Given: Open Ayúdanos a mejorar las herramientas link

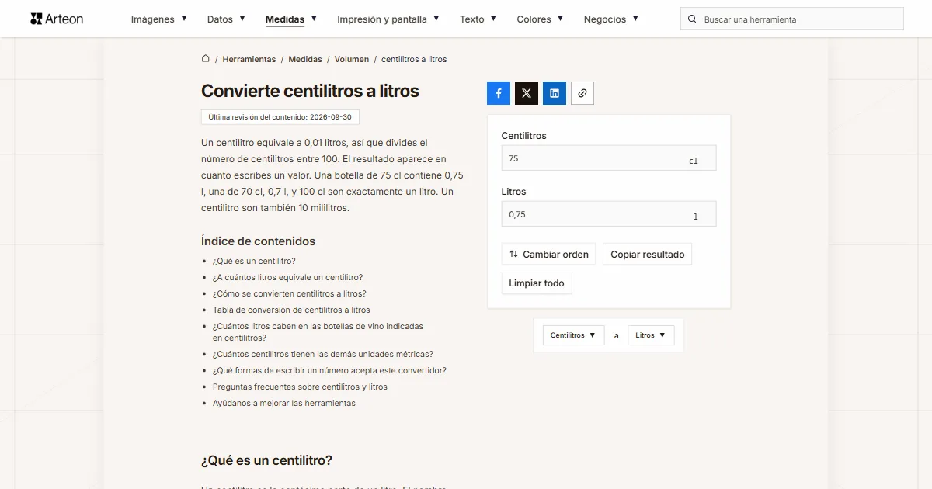Looking at the screenshot, I should [284, 403].
